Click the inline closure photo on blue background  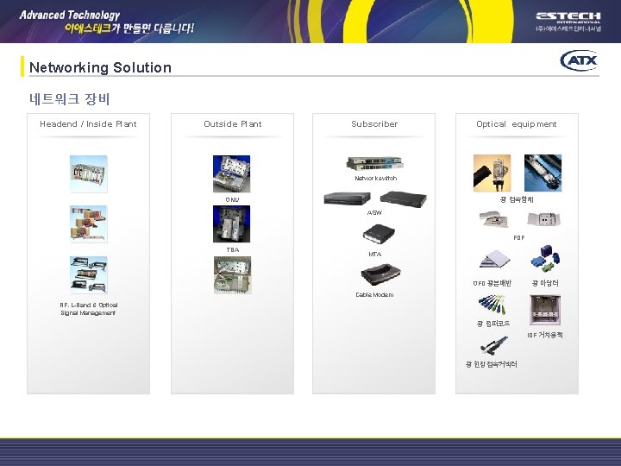coord(543,173)
